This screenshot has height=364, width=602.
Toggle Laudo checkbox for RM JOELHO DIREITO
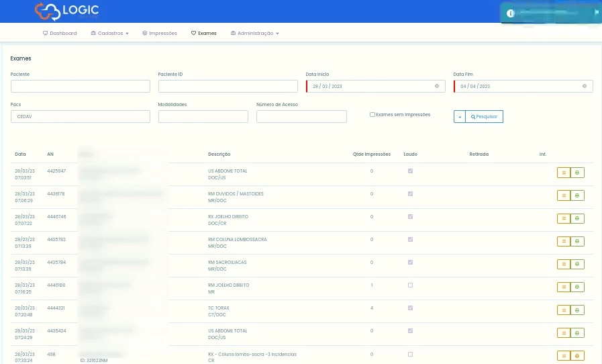(410, 285)
